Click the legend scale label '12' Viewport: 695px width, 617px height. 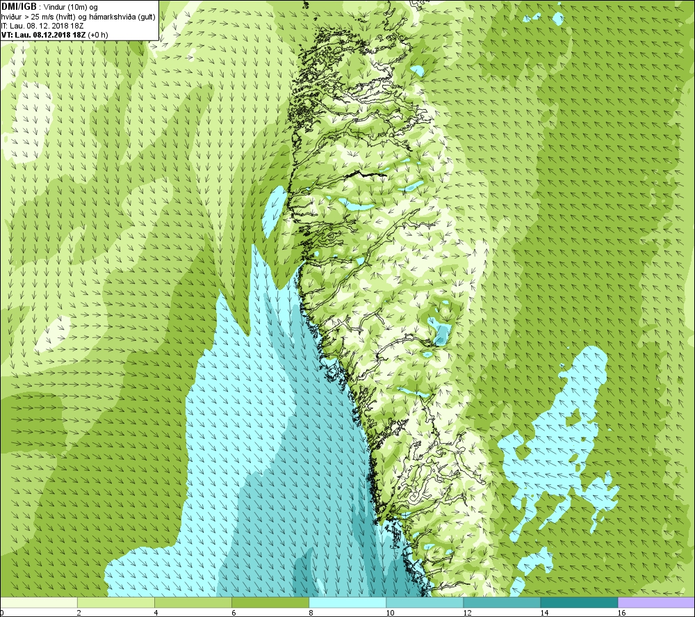[467, 613]
